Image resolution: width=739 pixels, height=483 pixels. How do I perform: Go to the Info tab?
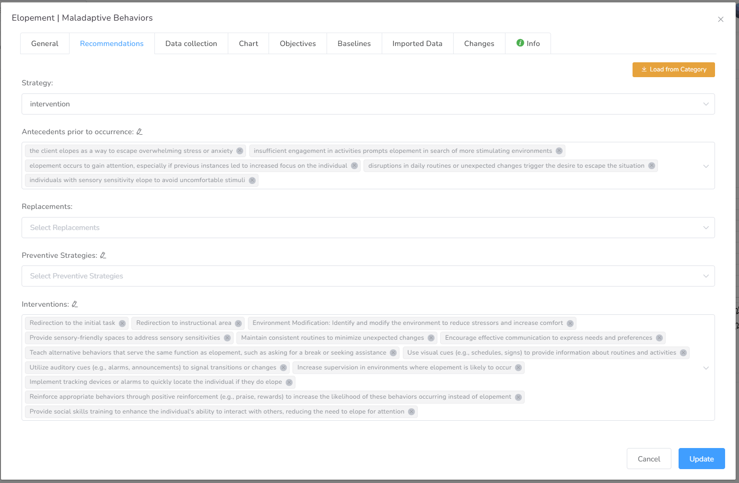[528, 44]
